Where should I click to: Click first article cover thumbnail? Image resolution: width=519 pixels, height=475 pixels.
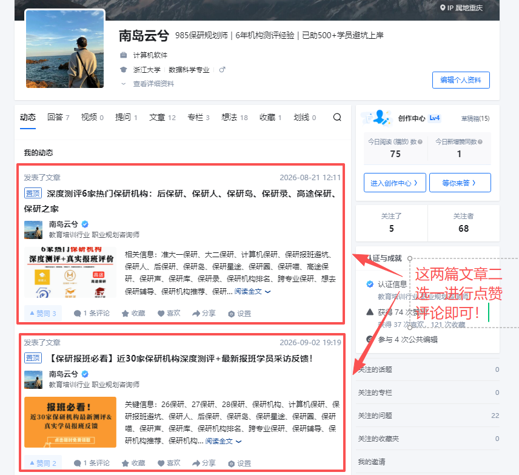coord(70,272)
